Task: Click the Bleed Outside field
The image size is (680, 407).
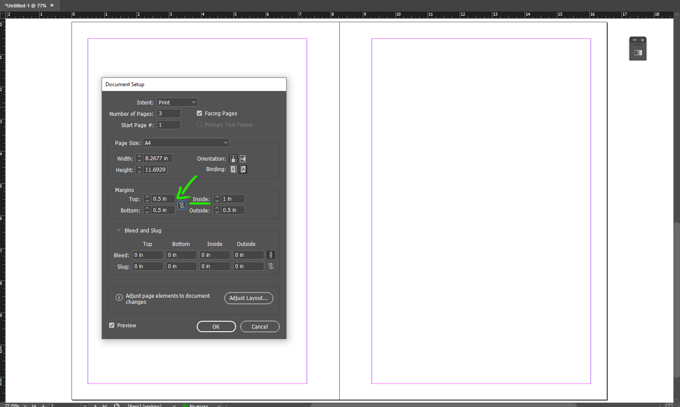Action: [249, 255]
